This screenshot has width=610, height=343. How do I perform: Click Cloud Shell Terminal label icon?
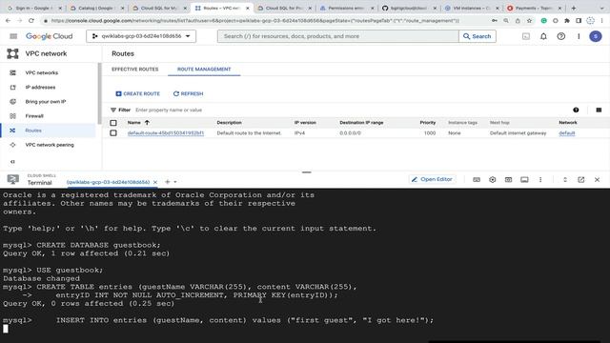(12, 179)
